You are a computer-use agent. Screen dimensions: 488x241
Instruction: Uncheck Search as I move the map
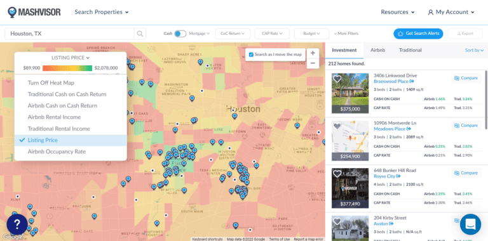pos(251,55)
